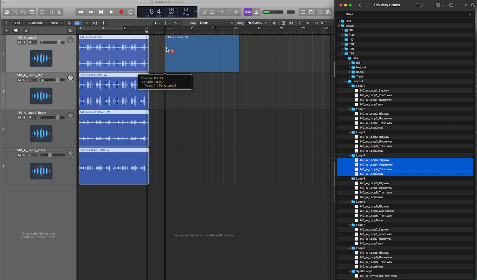Click the Record button in transport

coord(121,12)
